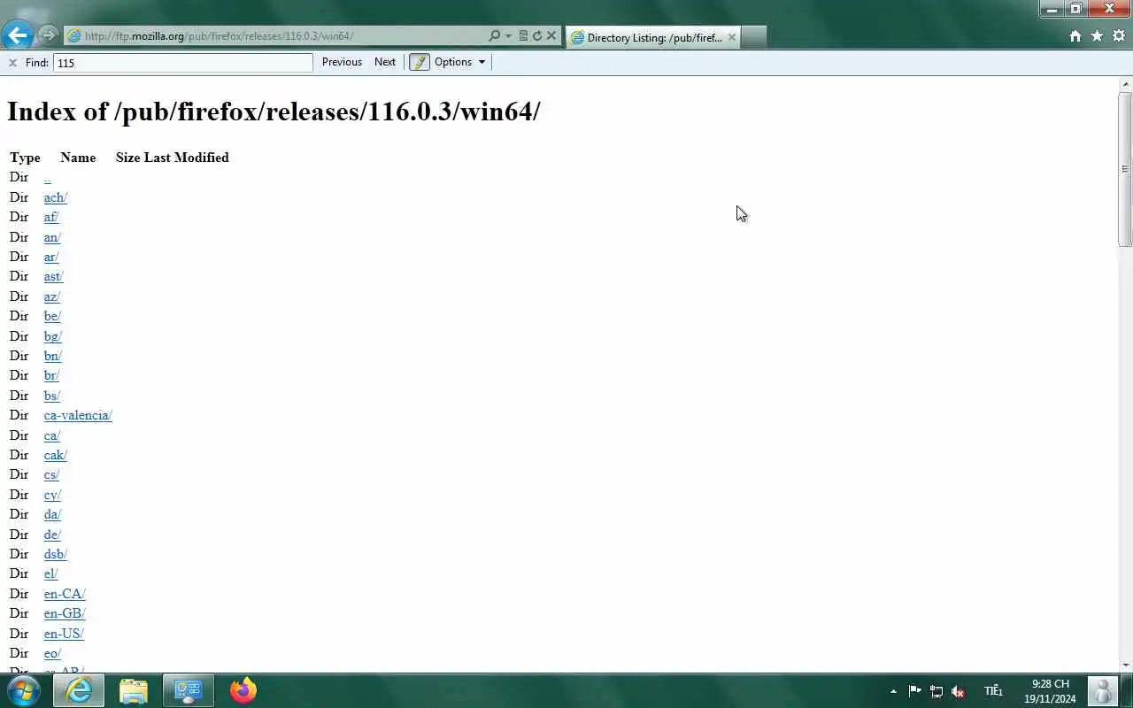Open the bs/ directory
Screen dimensions: 1133x708
point(52,396)
